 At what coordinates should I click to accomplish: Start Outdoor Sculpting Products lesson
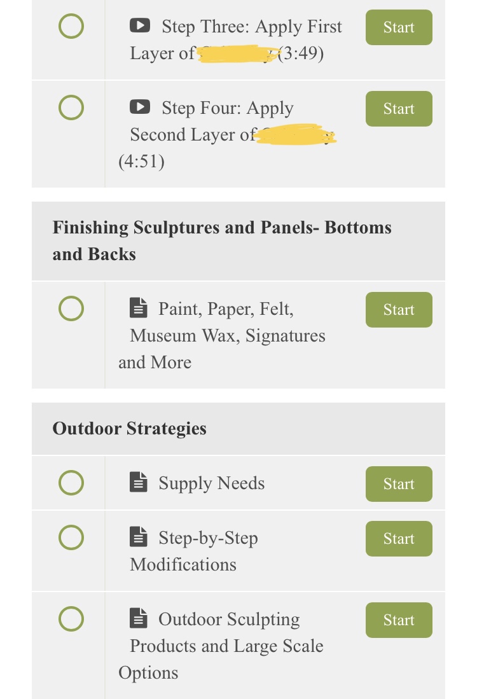(399, 620)
